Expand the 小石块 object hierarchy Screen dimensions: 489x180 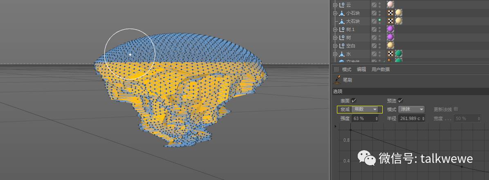click(335, 13)
